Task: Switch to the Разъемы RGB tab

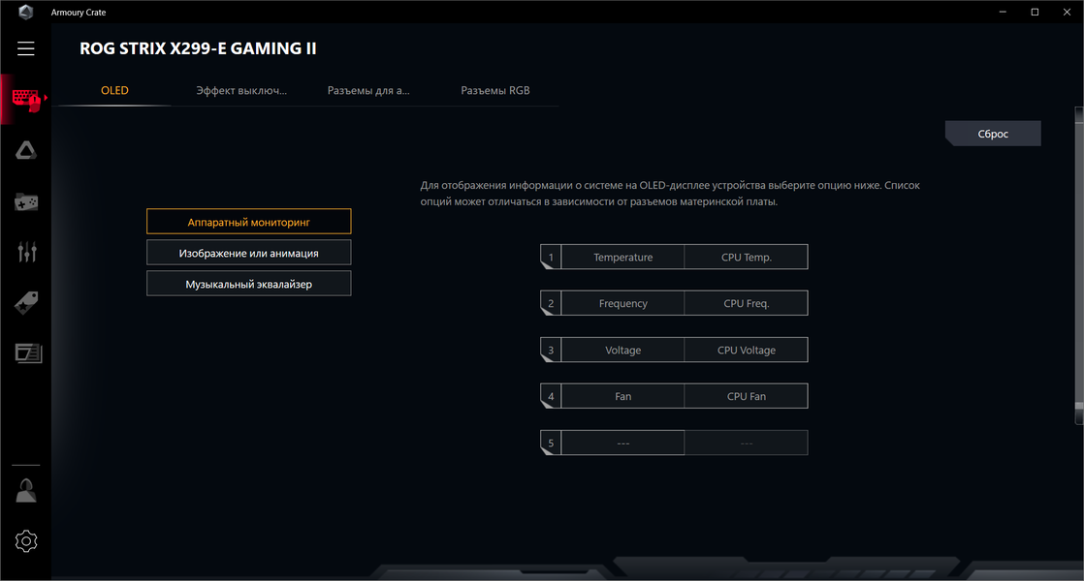Action: coord(495,90)
